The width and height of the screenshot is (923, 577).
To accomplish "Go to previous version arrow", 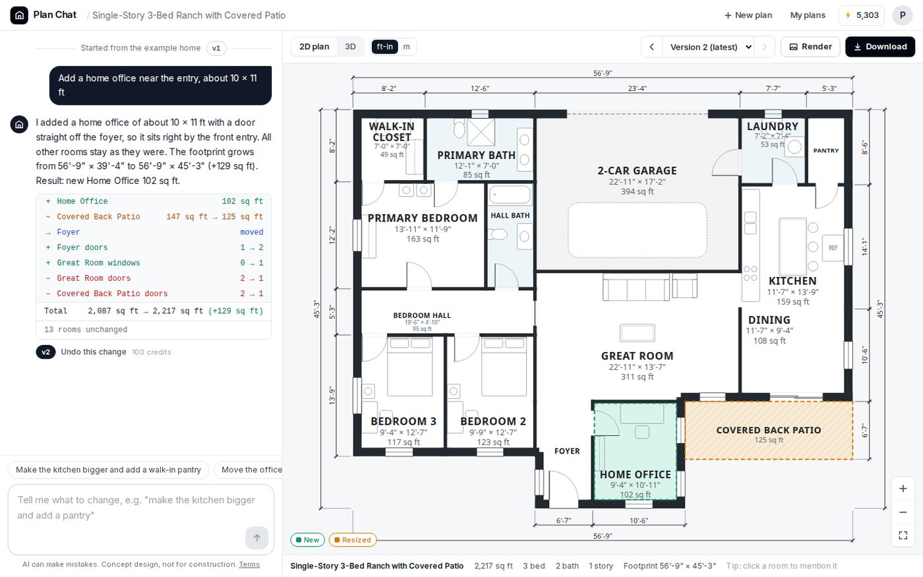I will pyautogui.click(x=652, y=47).
